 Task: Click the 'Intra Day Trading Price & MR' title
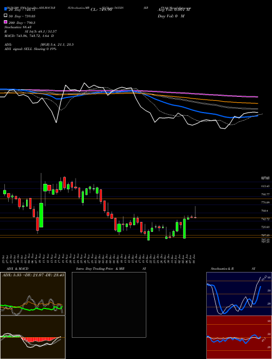coord(100,269)
